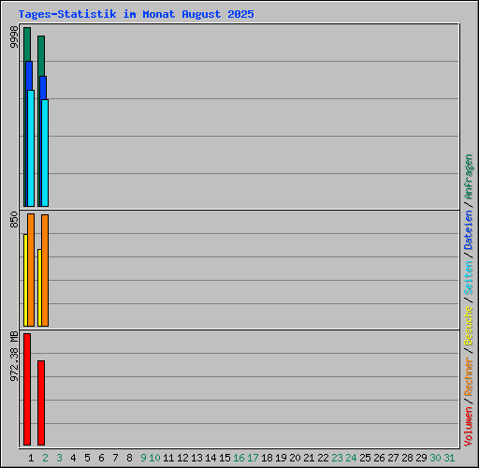
Task: Click the orange Rechner bar for day 1
Action: 31,270
